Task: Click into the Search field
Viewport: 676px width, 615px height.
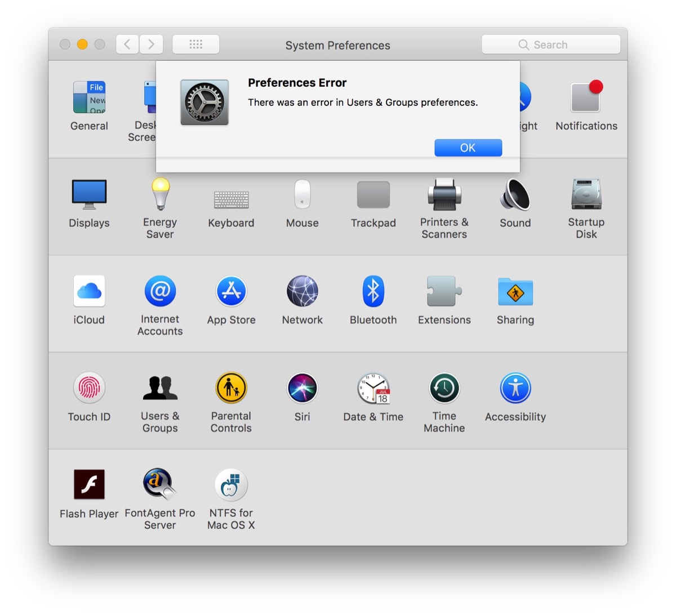Action: pos(551,44)
